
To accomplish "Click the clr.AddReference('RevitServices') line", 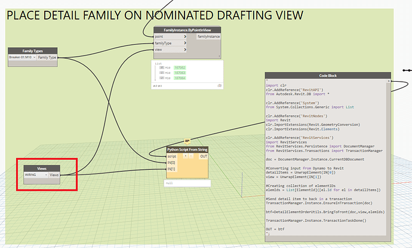I will click(x=300, y=138).
